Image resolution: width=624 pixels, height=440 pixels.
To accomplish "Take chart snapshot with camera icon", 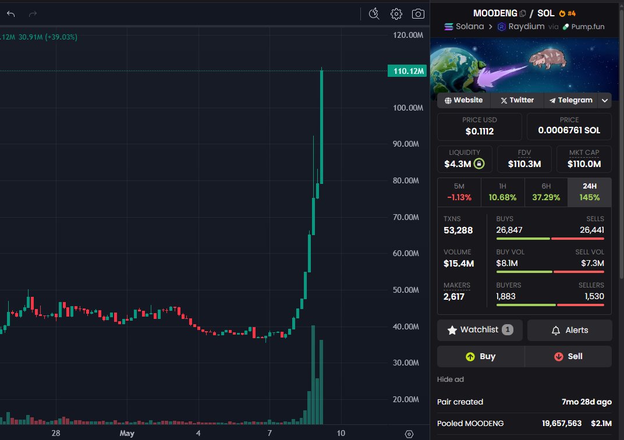I will point(418,14).
